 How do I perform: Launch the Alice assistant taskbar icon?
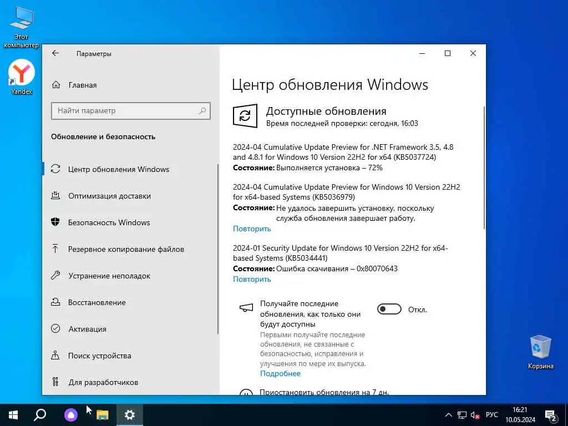pyautogui.click(x=71, y=415)
